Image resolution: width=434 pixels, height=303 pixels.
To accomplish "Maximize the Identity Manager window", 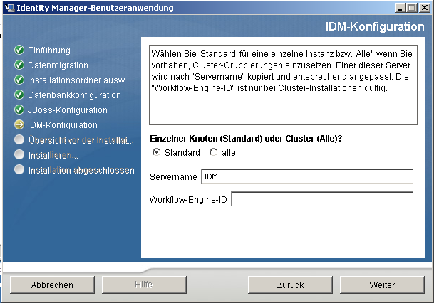I will click(412, 8).
